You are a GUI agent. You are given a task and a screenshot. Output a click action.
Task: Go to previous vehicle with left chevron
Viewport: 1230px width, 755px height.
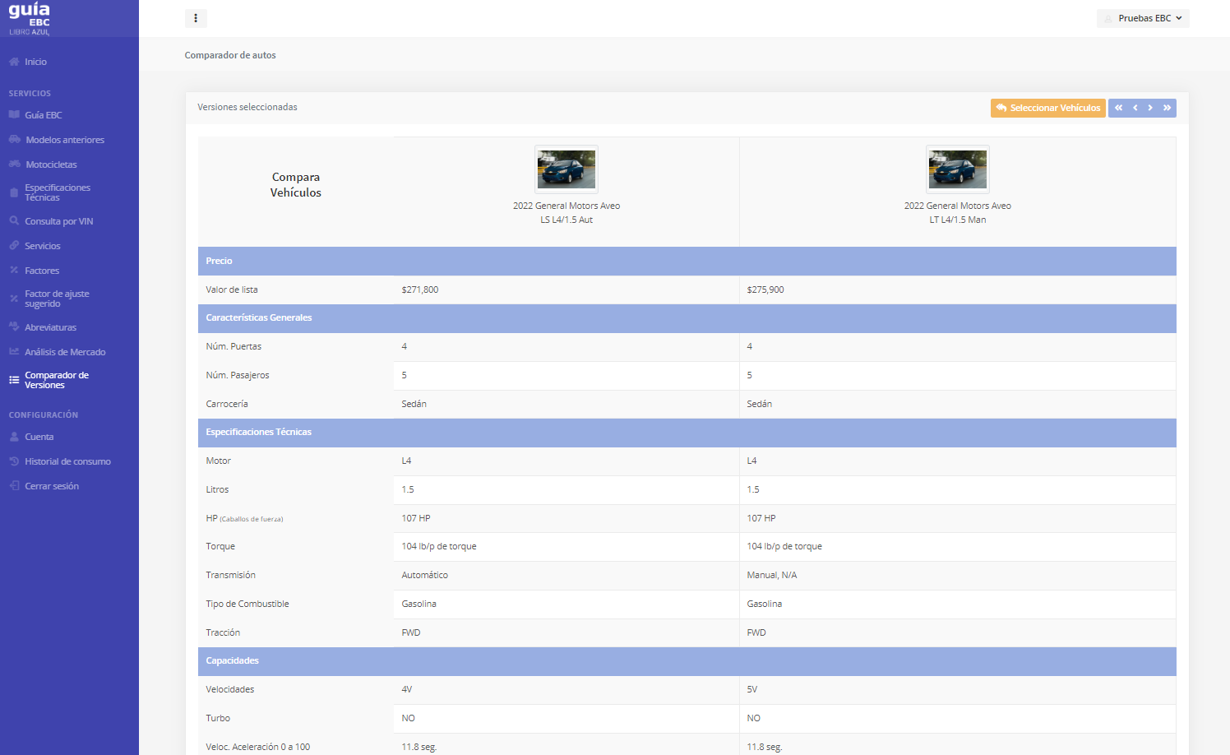(x=1135, y=108)
